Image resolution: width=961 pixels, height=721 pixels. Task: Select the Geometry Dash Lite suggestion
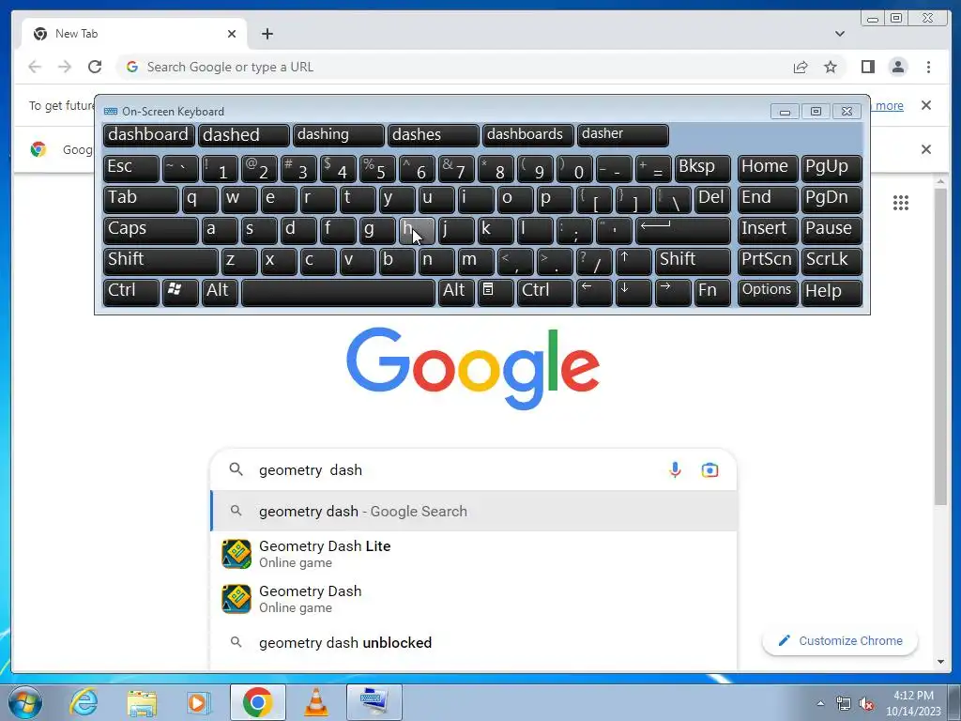(x=474, y=554)
